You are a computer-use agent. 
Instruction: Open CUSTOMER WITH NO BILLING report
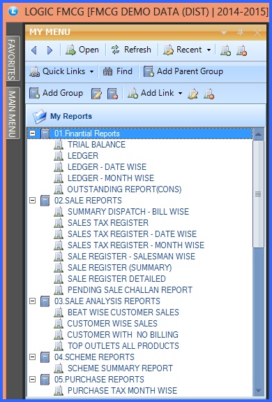tap(123, 335)
